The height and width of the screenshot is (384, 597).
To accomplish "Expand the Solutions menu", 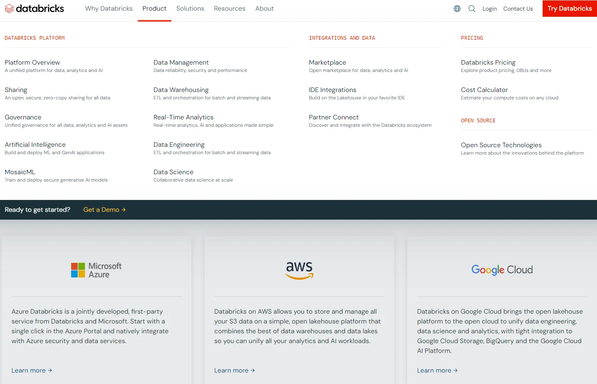I will (x=190, y=9).
